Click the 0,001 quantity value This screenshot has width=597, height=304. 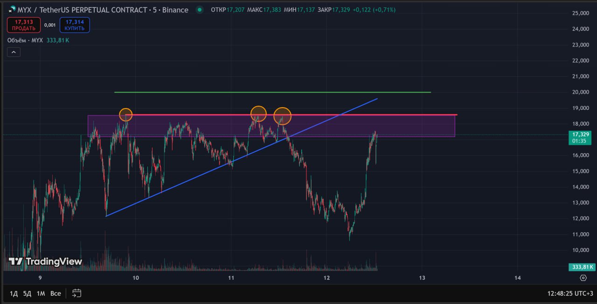pyautogui.click(x=50, y=25)
